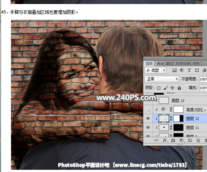Click mask link icon on 图层 11
Viewport: 207px width, 172px height.
click(171, 128)
